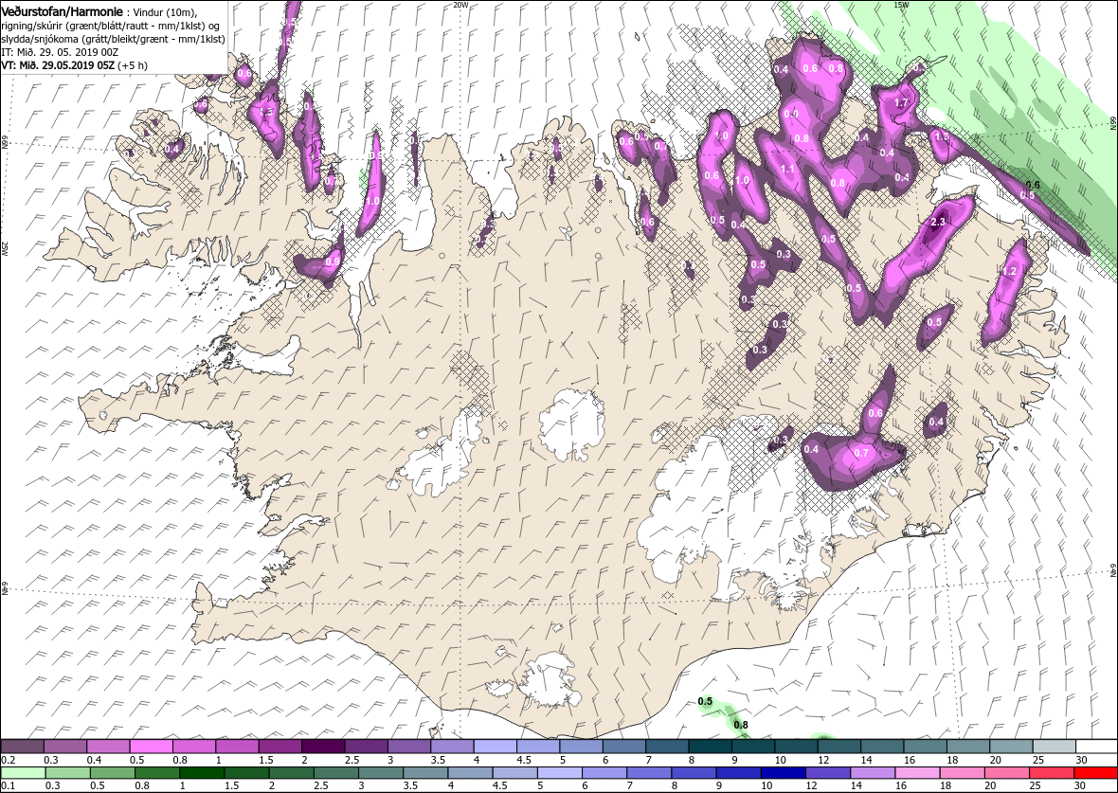This screenshot has height=793, width=1118.
Task: Click the lavender swatch between 4 and 4.5 in purple legend
Action: 496,746
